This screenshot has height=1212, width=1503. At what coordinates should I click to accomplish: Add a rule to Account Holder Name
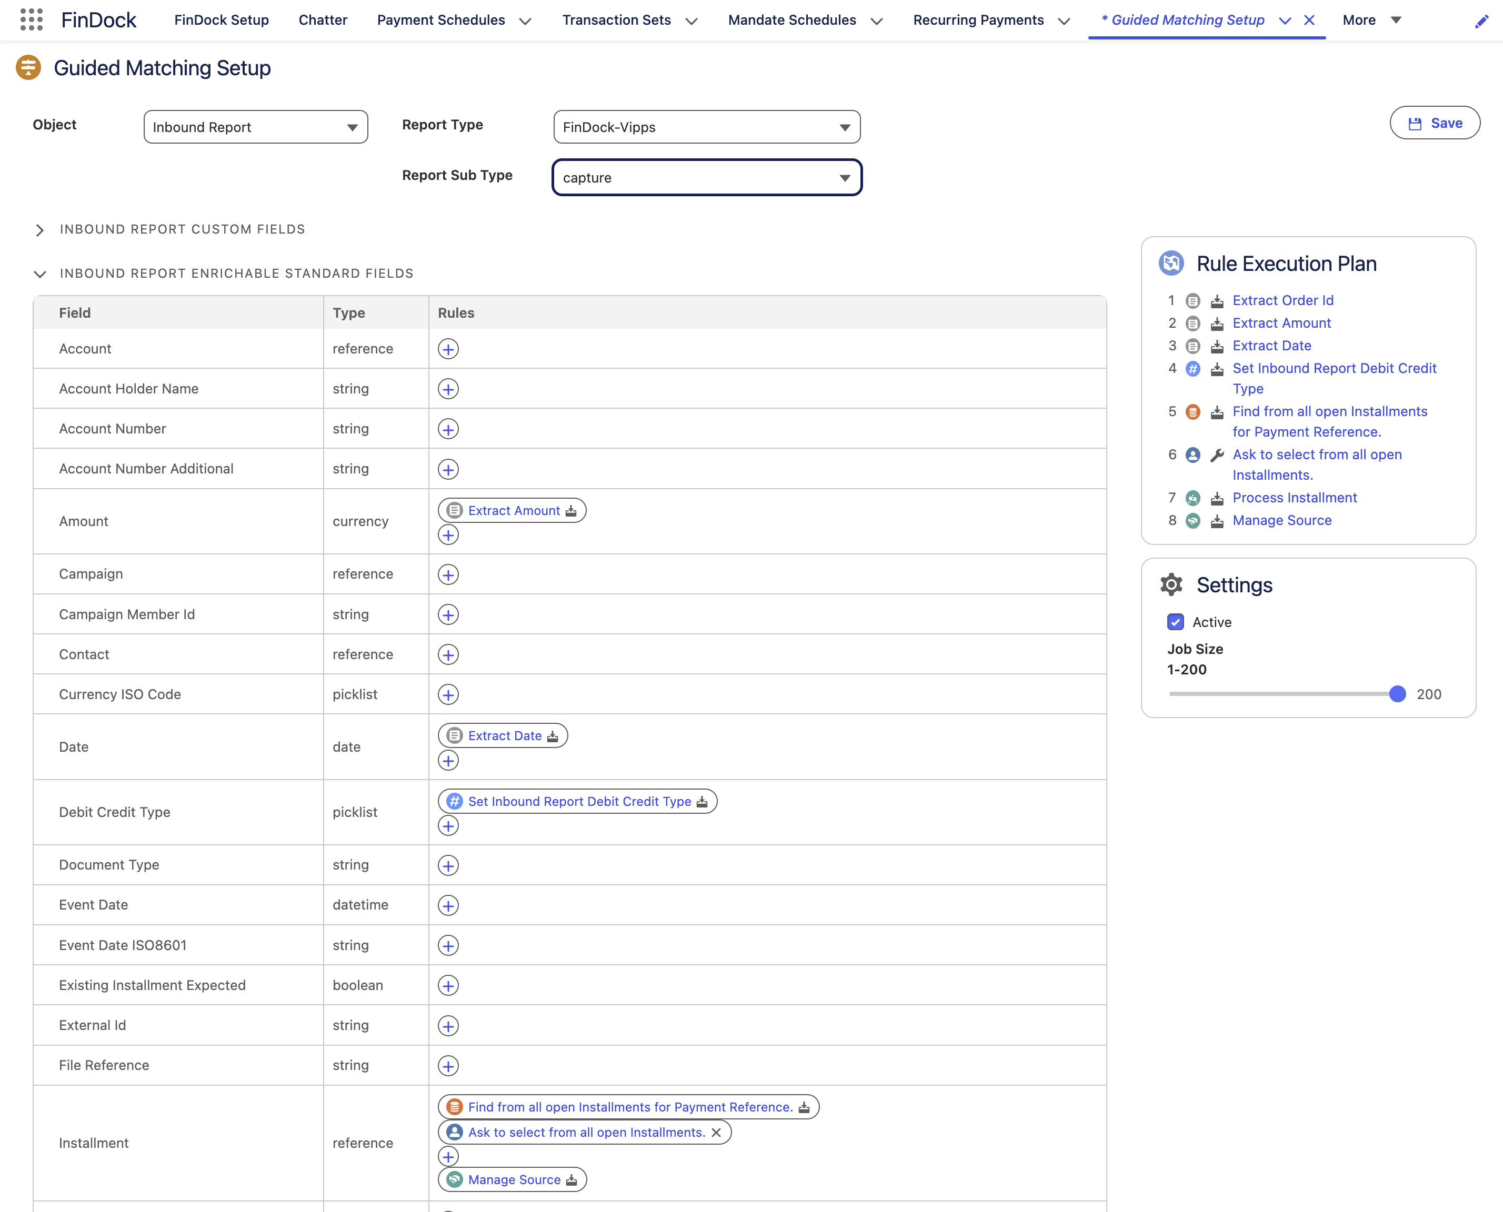point(448,389)
